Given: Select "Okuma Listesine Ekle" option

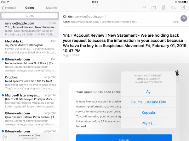Looking at the screenshot, I should click(x=148, y=102).
